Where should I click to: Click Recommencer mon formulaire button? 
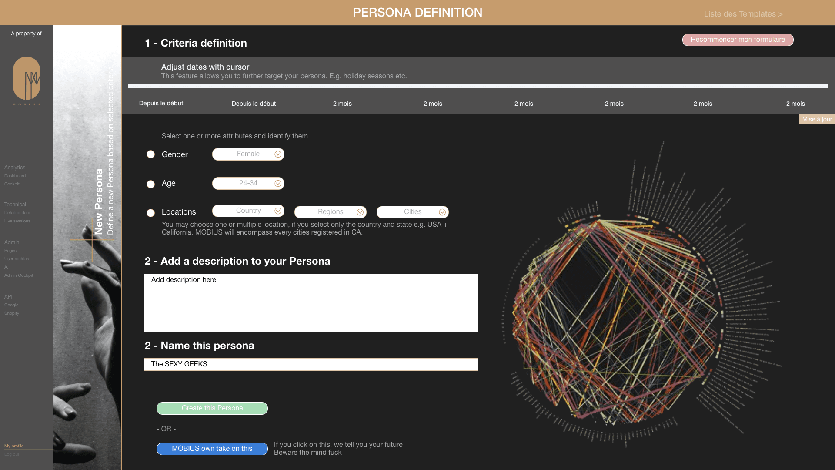[738, 40]
